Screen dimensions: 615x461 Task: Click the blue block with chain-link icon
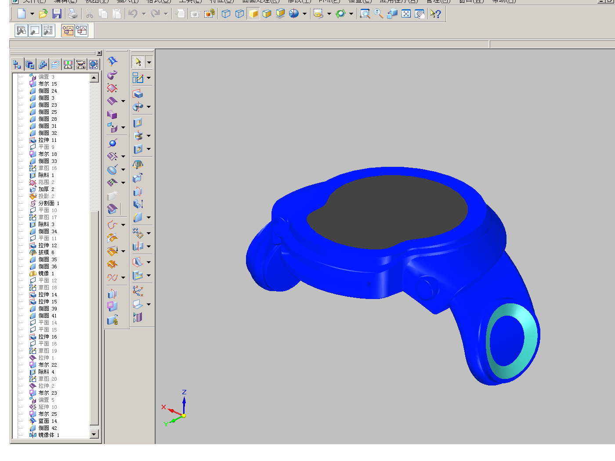tap(112, 320)
